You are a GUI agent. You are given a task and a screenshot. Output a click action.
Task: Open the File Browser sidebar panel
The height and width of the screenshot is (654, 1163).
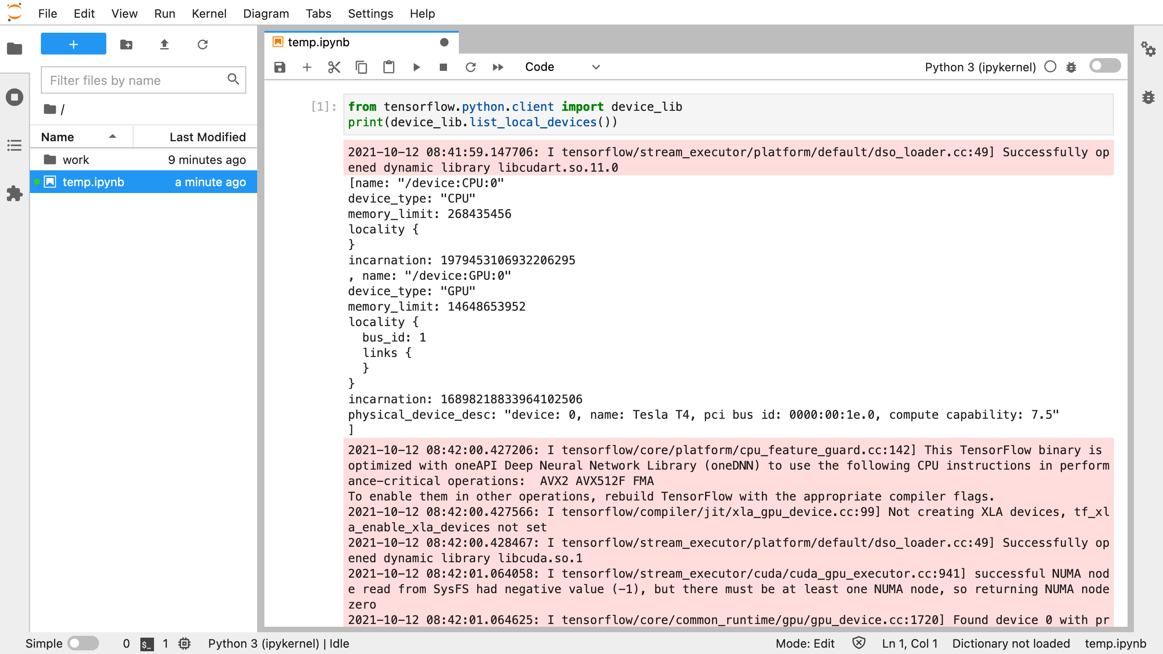15,48
